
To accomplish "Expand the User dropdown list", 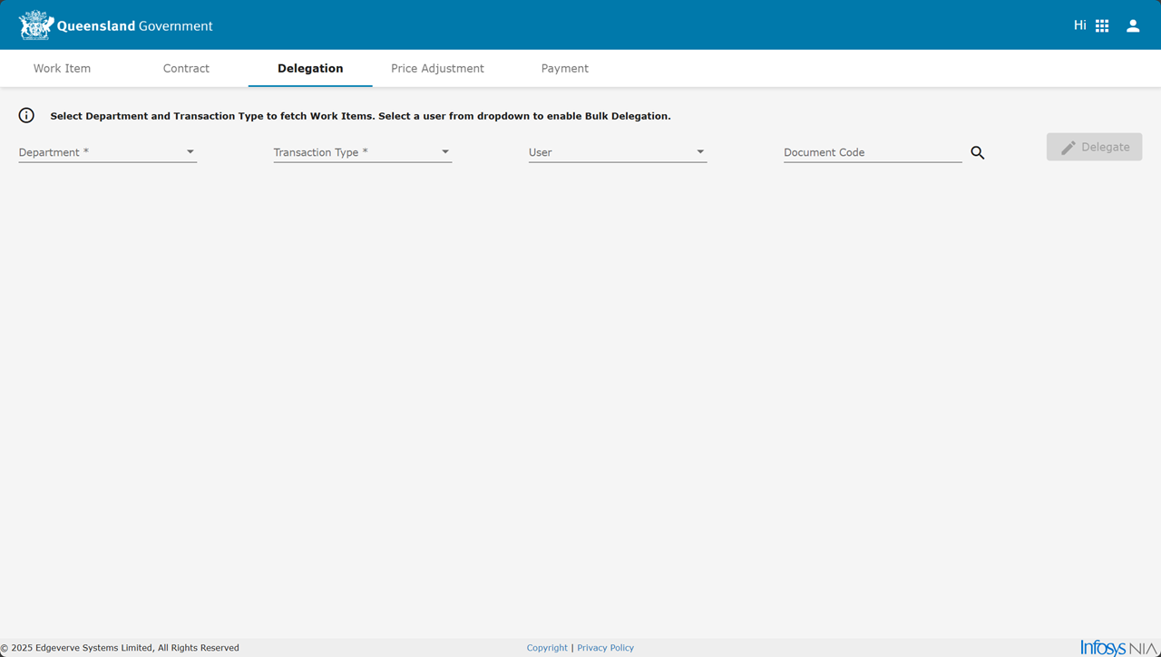I will click(x=617, y=152).
